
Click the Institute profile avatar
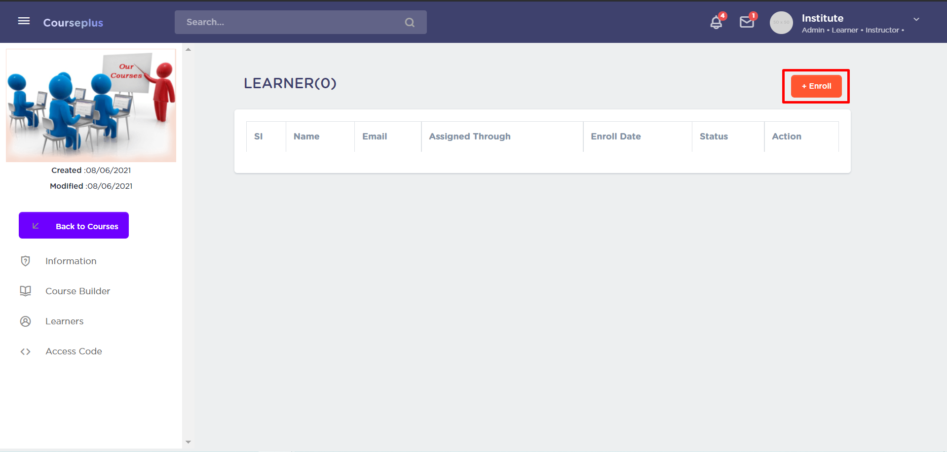pyautogui.click(x=781, y=23)
